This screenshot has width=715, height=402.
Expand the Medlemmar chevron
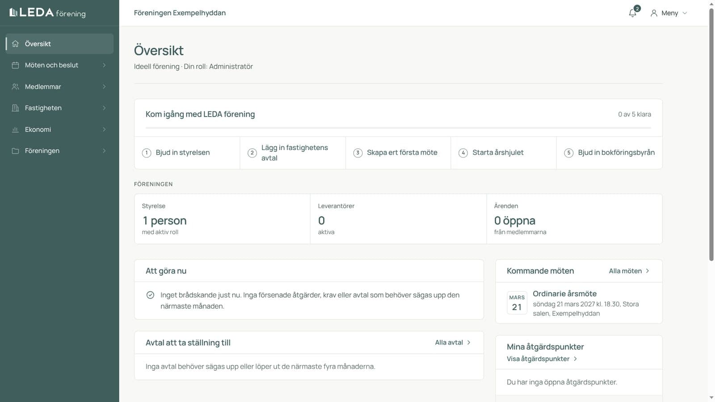(104, 87)
